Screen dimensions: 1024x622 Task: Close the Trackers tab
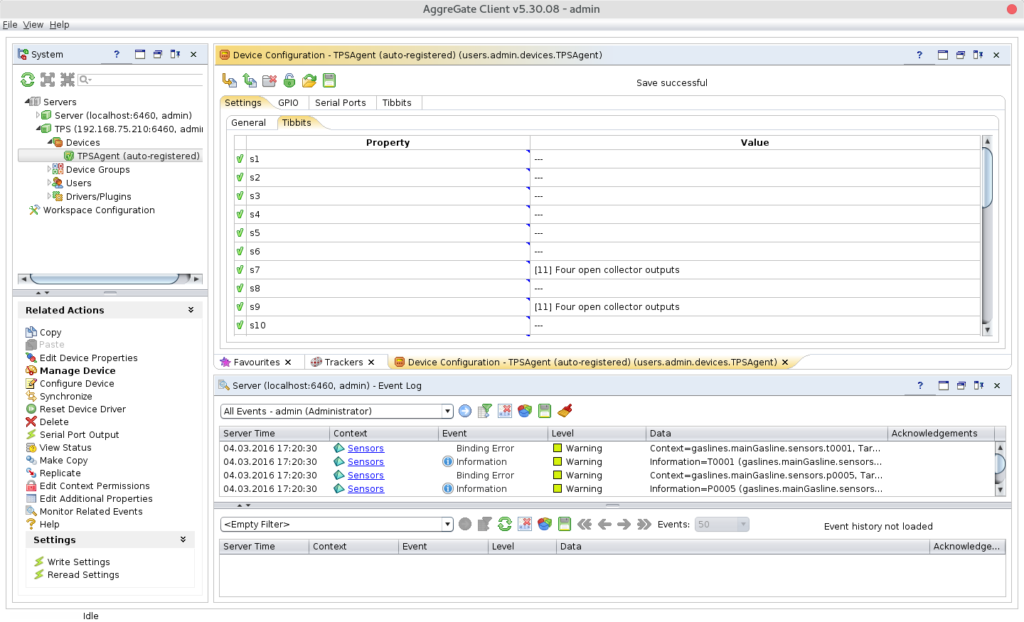tap(371, 362)
